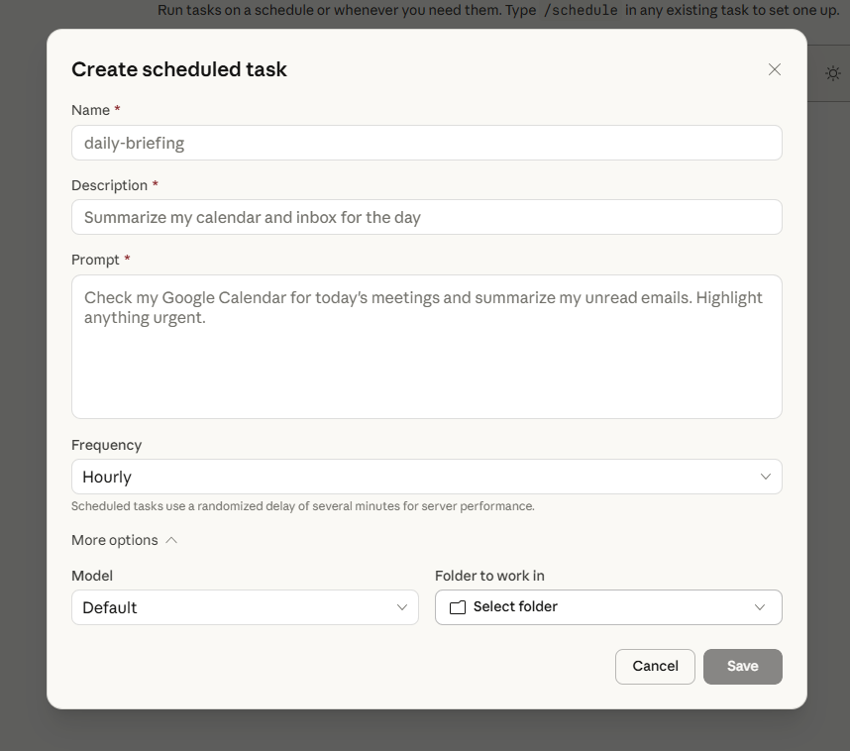Click the Prompt field label
The image size is (850, 751).
[x=95, y=260]
